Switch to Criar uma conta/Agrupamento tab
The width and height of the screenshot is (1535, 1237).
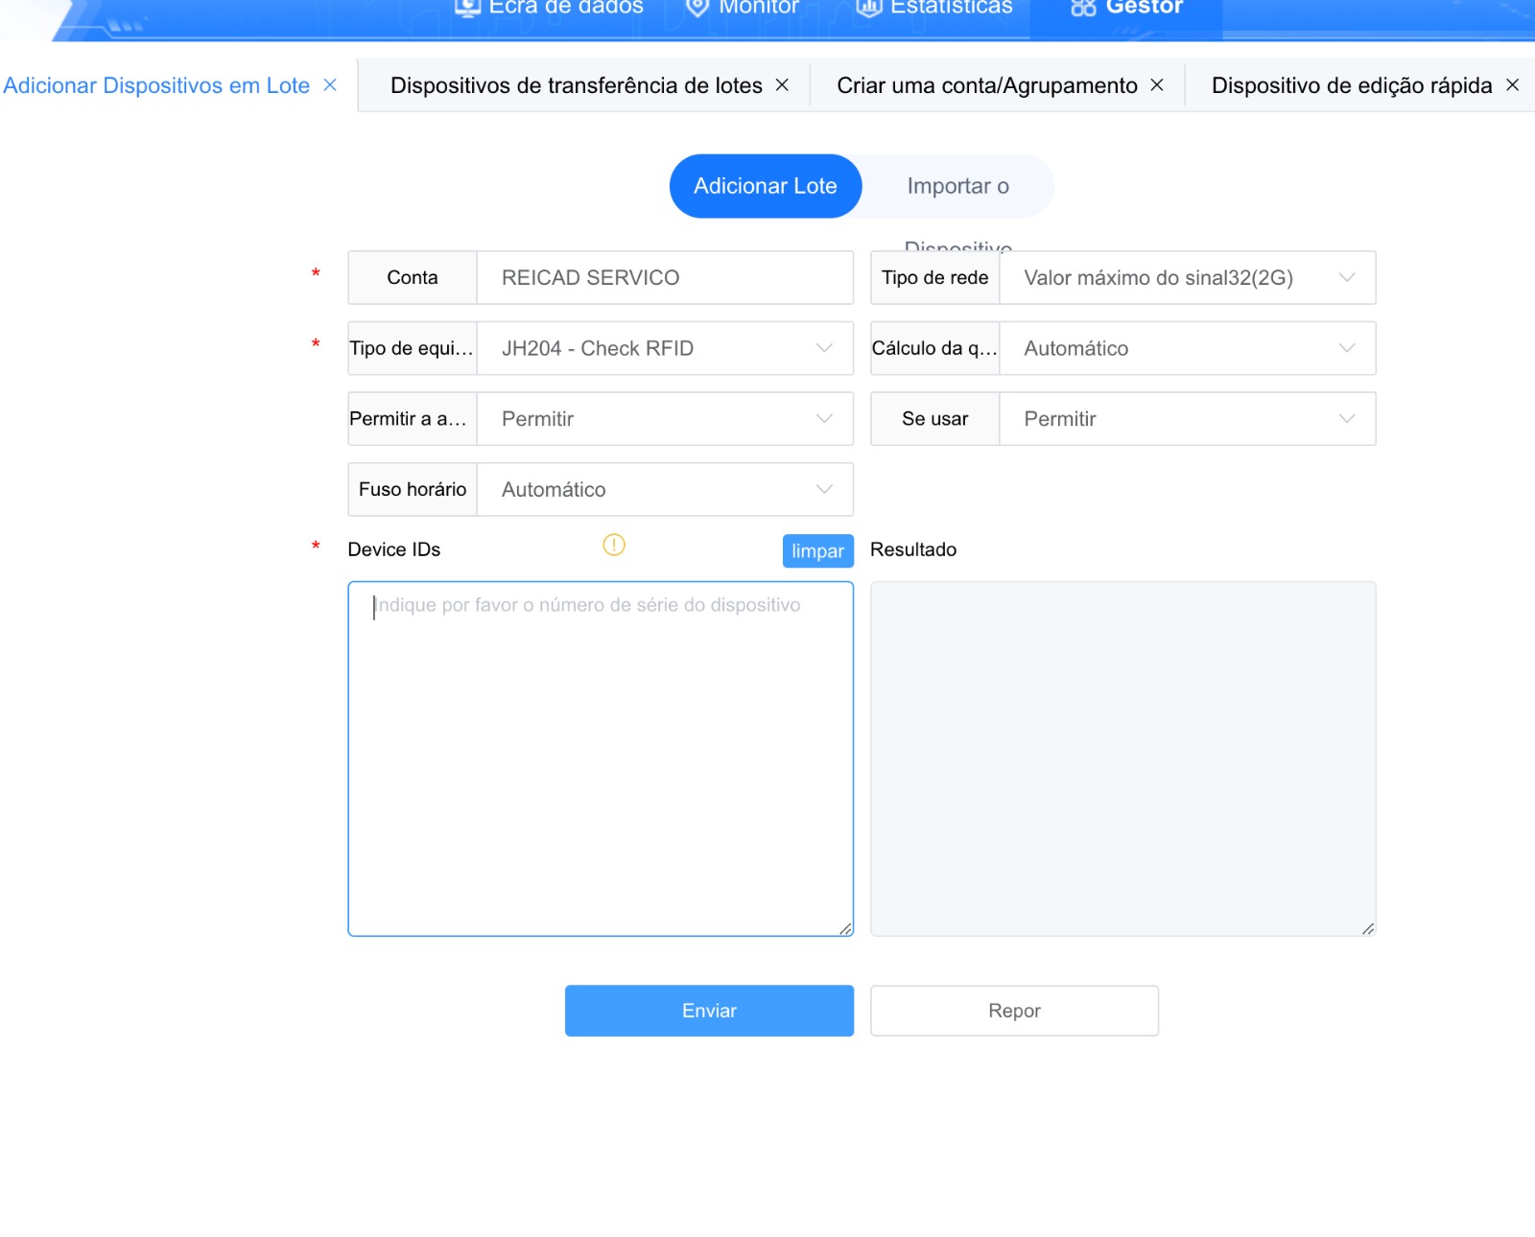986,85
